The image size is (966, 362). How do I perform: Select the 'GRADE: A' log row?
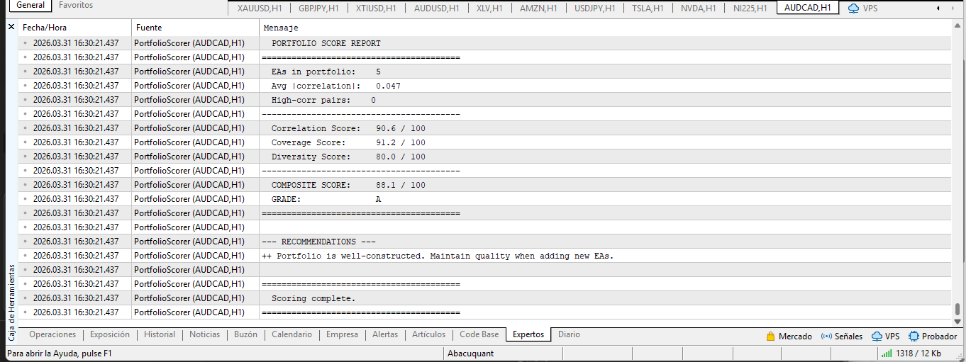[x=484, y=199]
